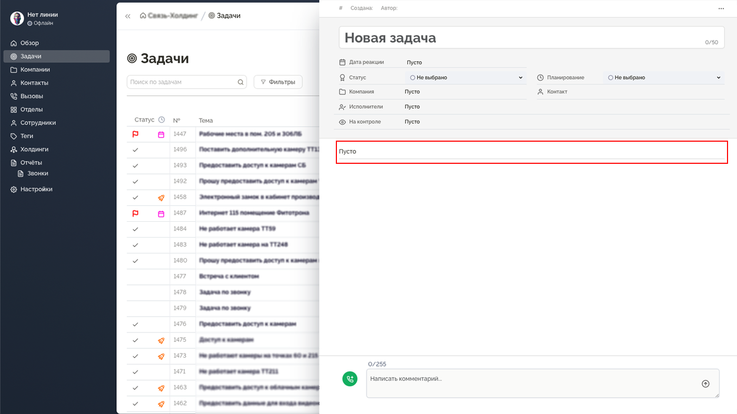Click the pink calendar icon beside task 1487

(x=161, y=213)
